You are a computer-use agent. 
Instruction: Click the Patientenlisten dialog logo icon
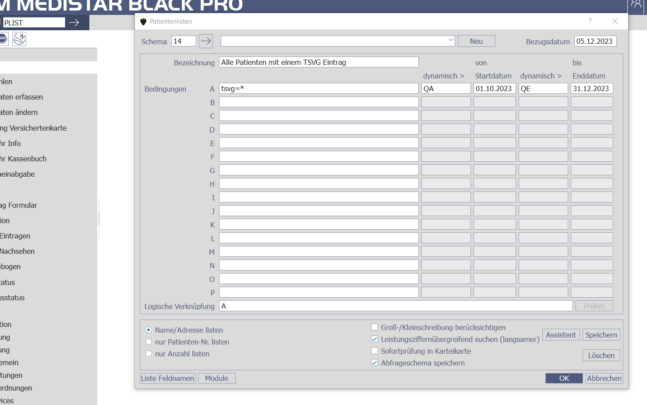143,21
